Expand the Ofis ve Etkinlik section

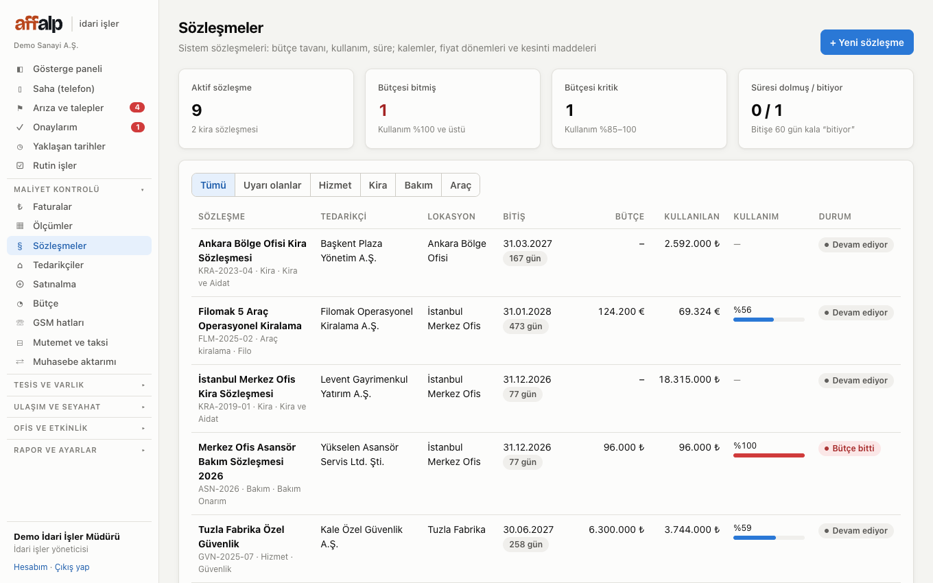(80, 428)
